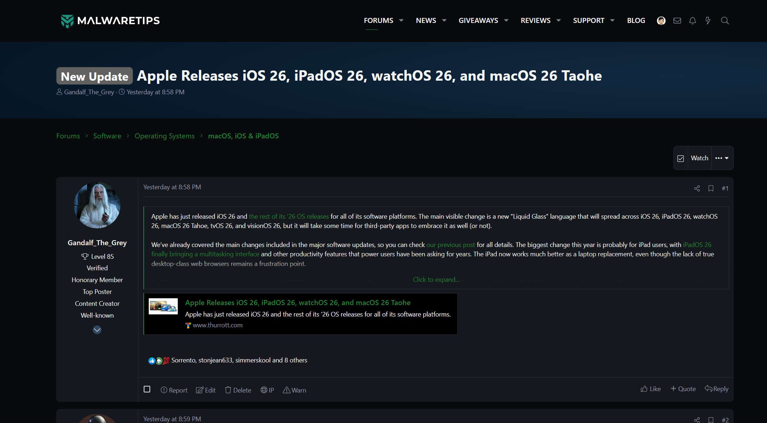Expand the Forums menu dropdown arrow
Screen dimensions: 767x423
(401, 20)
